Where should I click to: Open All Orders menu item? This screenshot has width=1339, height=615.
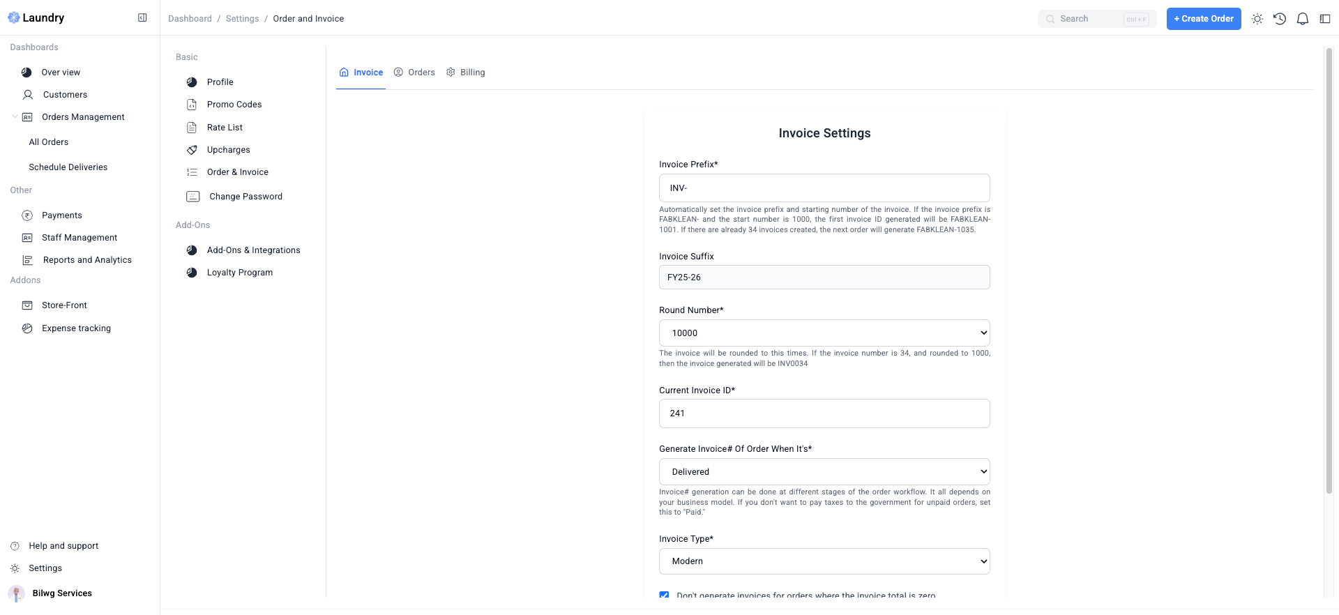[x=49, y=142]
